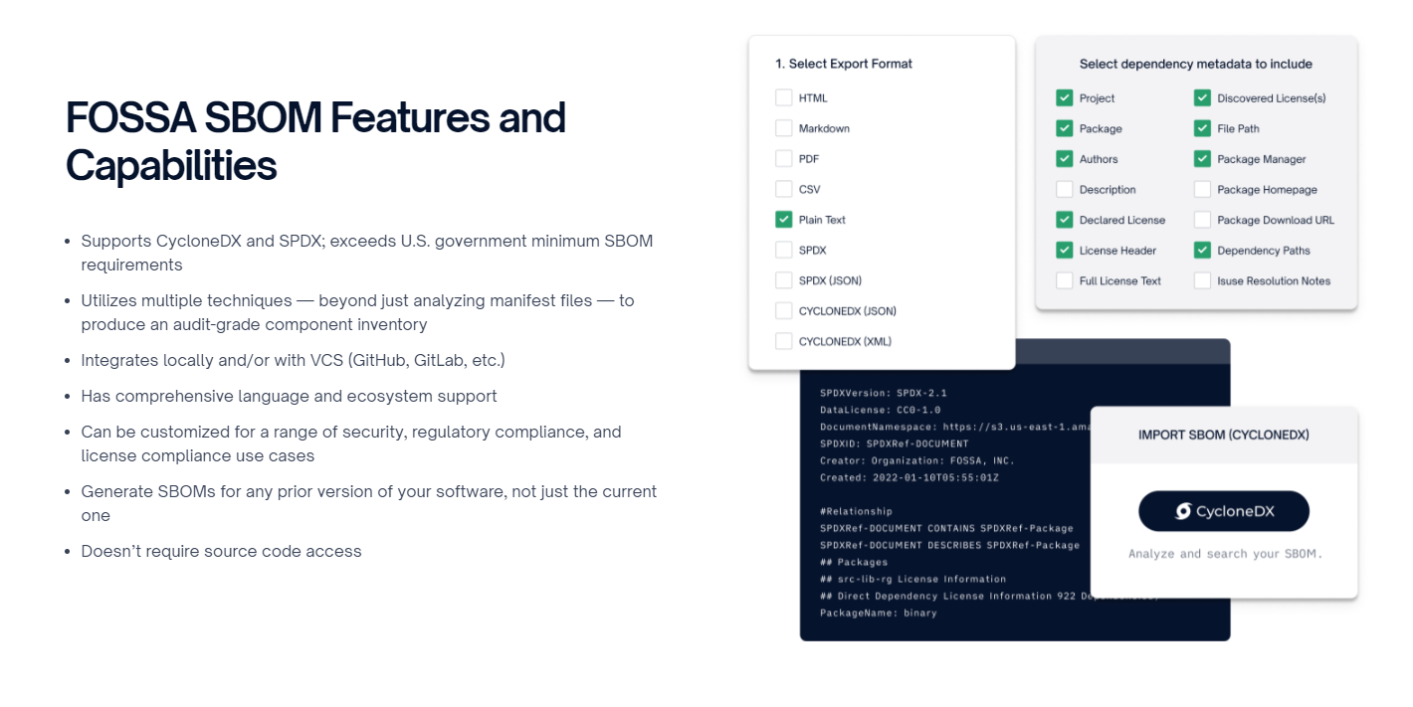Enable the Full License Text checkbox
Viewport: 1413px width, 707px height.
[x=1064, y=280]
